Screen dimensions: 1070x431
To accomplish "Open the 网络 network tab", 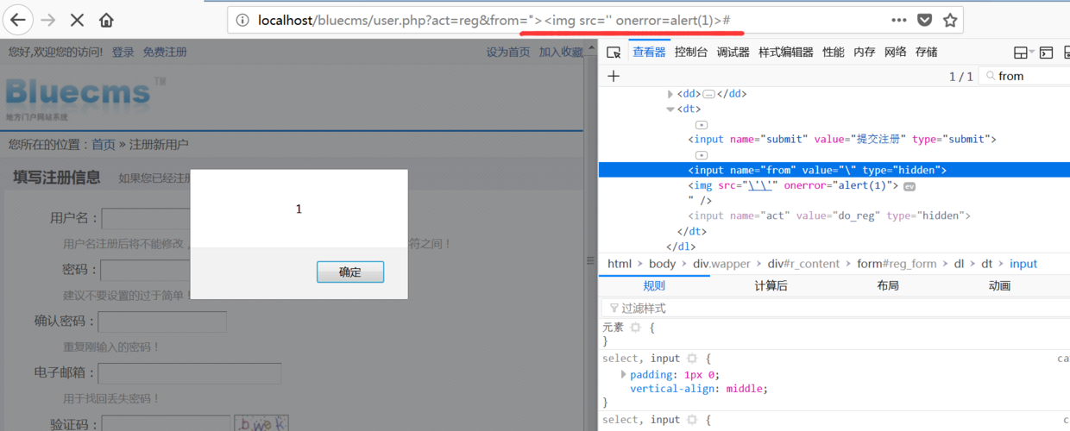I will click(x=895, y=52).
